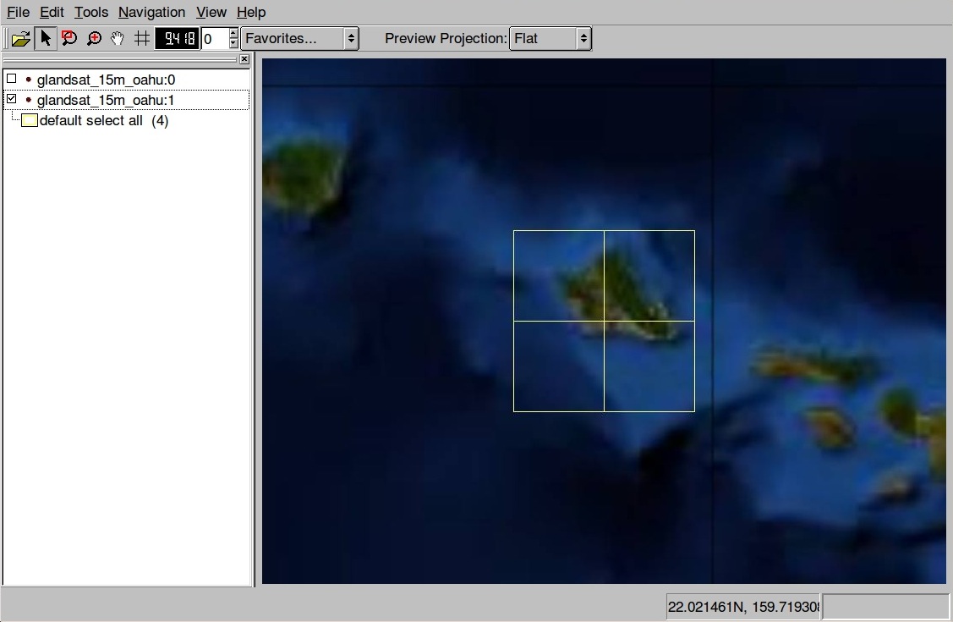Choose the zoom-in magnifier tool
The width and height of the screenshot is (953, 622).
93,37
